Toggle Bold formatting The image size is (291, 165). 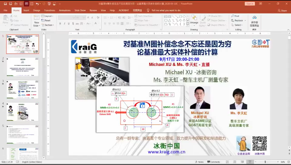(x=60, y=24)
